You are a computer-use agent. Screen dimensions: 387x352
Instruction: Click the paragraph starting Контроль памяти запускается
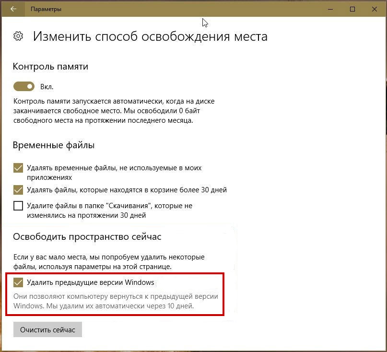(x=114, y=111)
